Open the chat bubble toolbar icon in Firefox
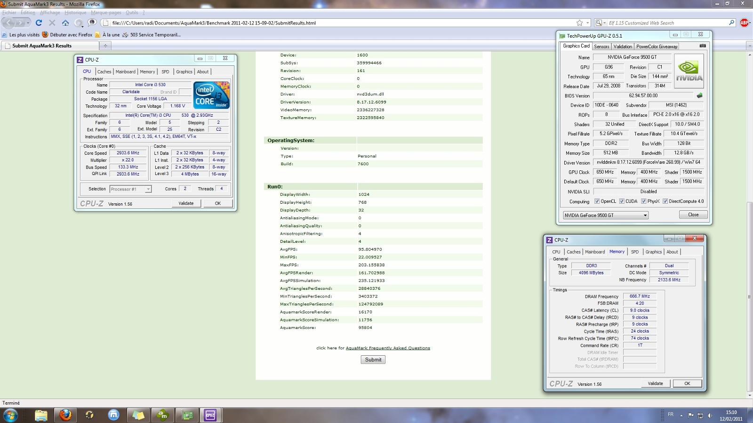 click(92, 23)
